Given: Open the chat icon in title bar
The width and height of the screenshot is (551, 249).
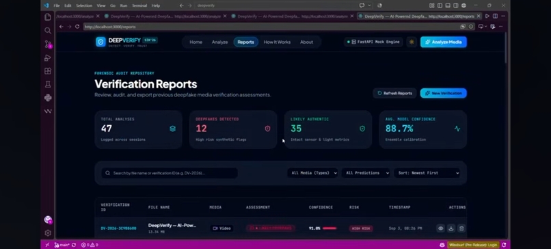Looking at the screenshot, I should coord(362,5).
